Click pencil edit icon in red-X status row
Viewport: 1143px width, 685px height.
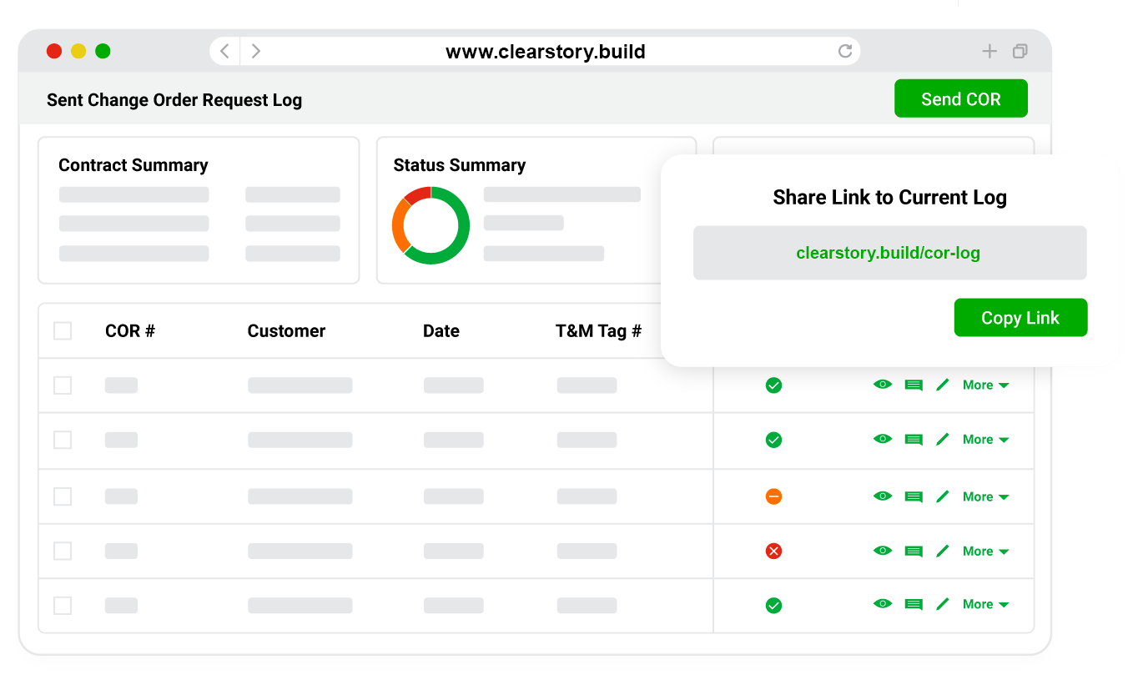pyautogui.click(x=943, y=551)
